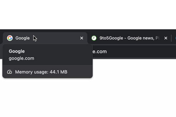This screenshot has height=117, width=176.
Task: Close the Google tab
Action: tap(82, 38)
